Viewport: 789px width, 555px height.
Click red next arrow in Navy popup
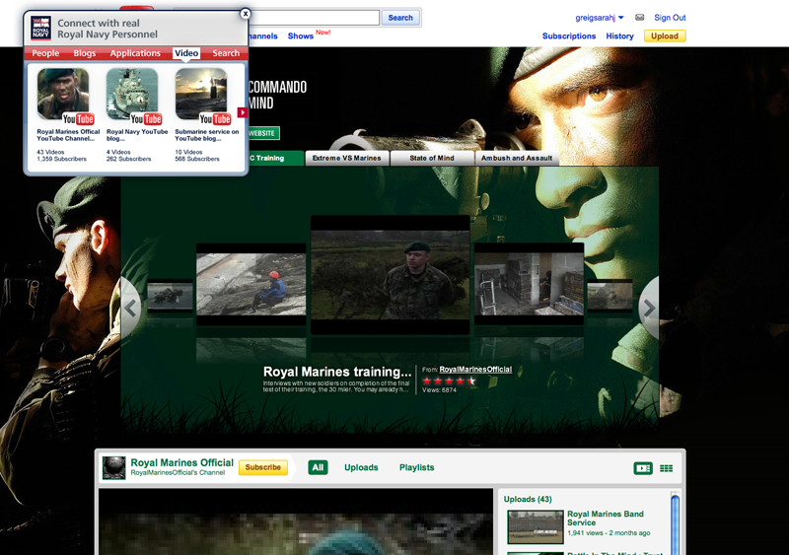pos(243,112)
